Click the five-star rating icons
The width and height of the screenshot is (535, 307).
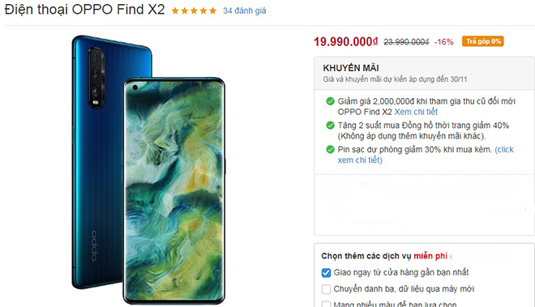(194, 11)
